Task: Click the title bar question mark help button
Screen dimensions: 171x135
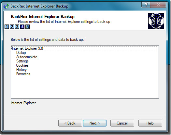Action: 146,5
